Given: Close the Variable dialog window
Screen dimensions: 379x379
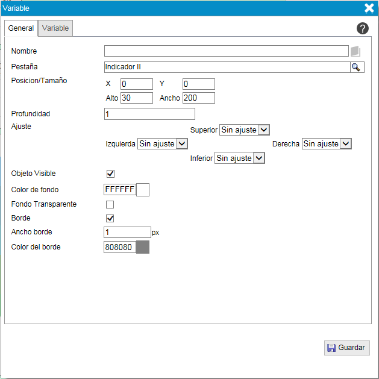Looking at the screenshot, I should 369,8.
